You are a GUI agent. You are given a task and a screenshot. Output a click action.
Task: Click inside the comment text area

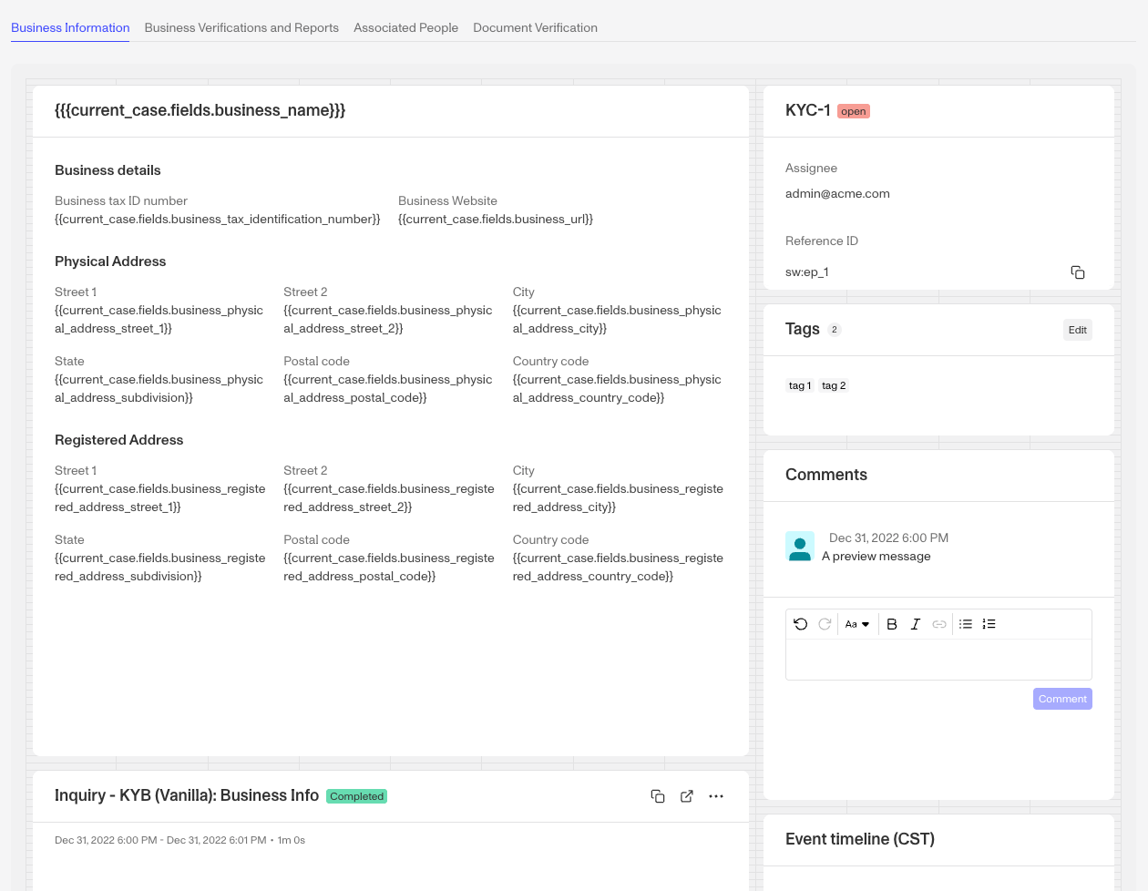(938, 660)
